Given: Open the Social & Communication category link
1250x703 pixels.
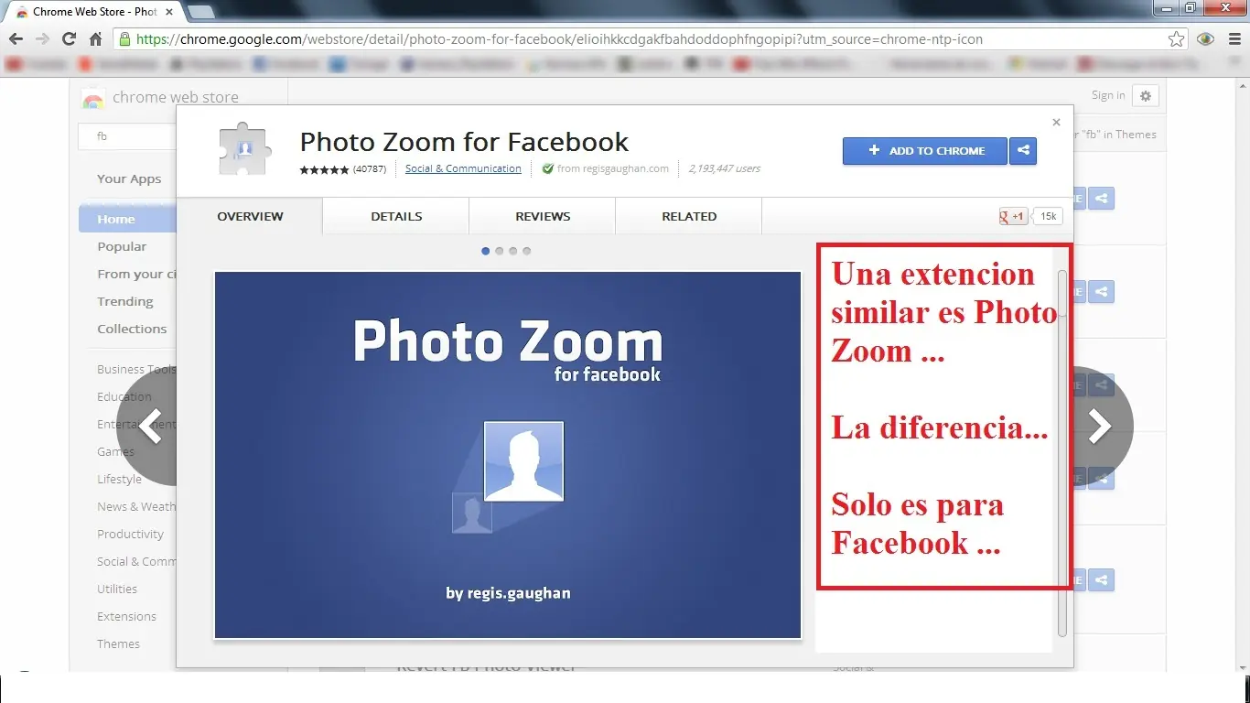Looking at the screenshot, I should [463, 168].
